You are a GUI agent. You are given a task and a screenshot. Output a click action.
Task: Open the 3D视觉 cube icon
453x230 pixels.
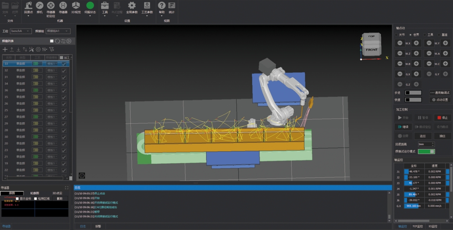(76, 5)
